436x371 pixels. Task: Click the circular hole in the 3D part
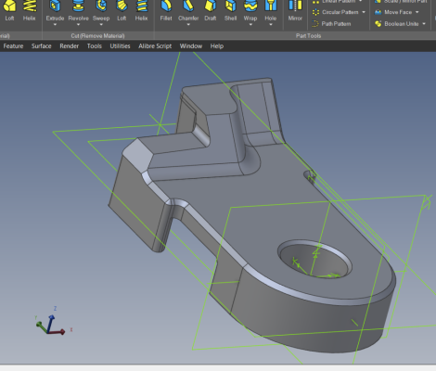tap(314, 259)
